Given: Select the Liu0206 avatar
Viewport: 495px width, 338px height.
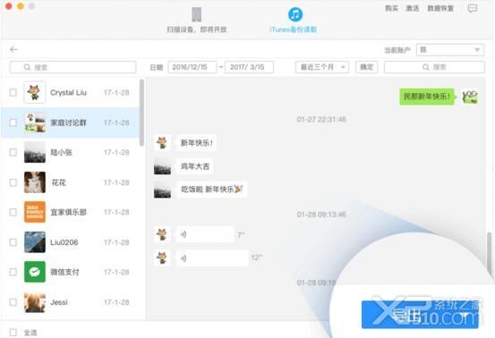Looking at the screenshot, I should coord(35,242).
